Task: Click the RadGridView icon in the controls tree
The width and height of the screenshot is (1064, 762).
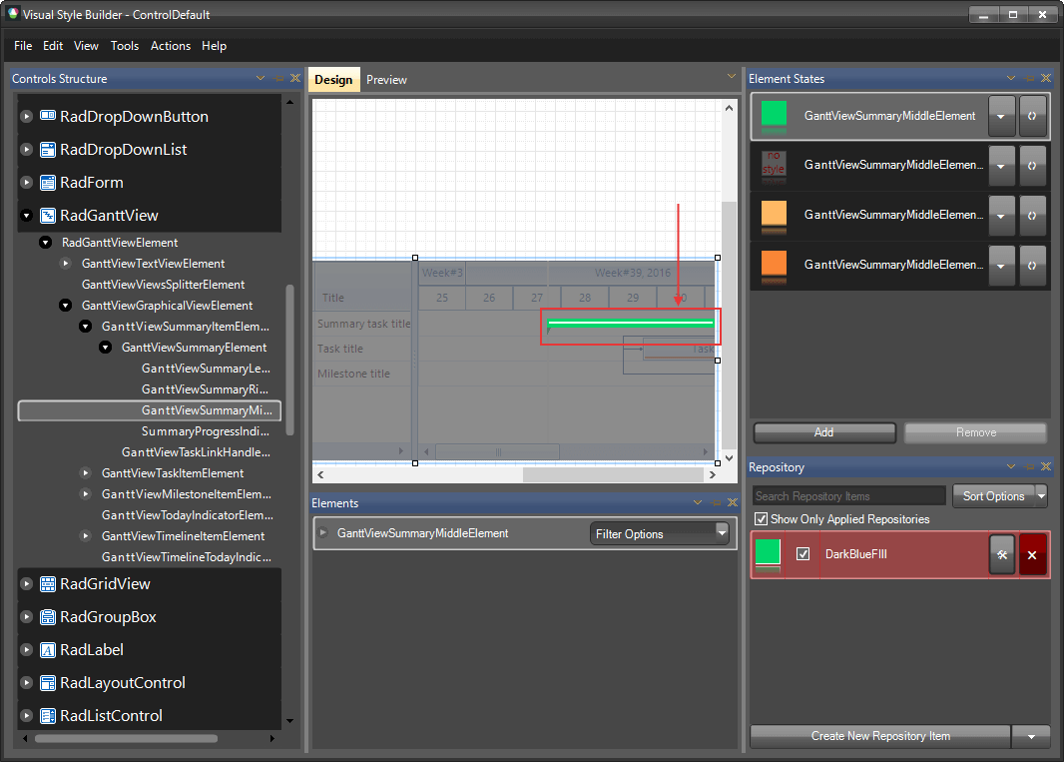Action: (x=47, y=583)
